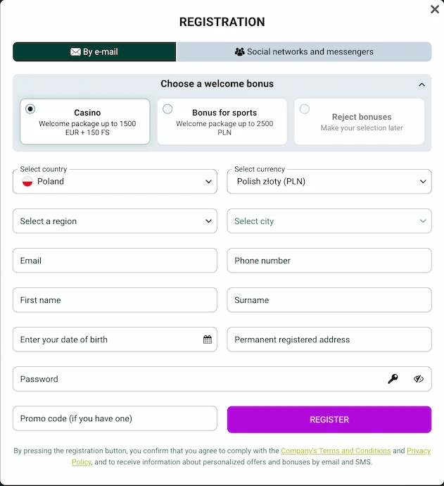444x486 pixels.
Task: Toggle password visibility eye icon
Action: (x=419, y=379)
